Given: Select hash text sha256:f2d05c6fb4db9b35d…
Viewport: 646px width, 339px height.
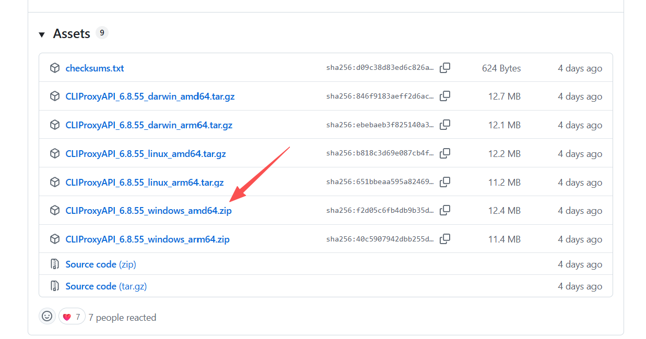Looking at the screenshot, I should 380,211.
